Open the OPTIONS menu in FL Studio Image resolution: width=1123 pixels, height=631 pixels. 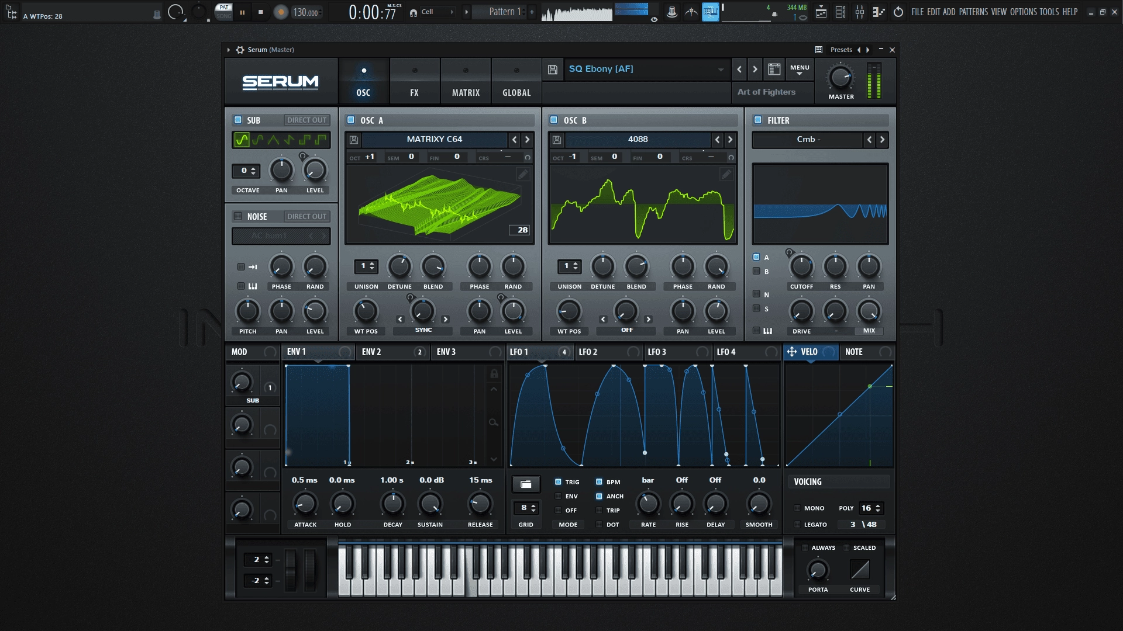1023,12
